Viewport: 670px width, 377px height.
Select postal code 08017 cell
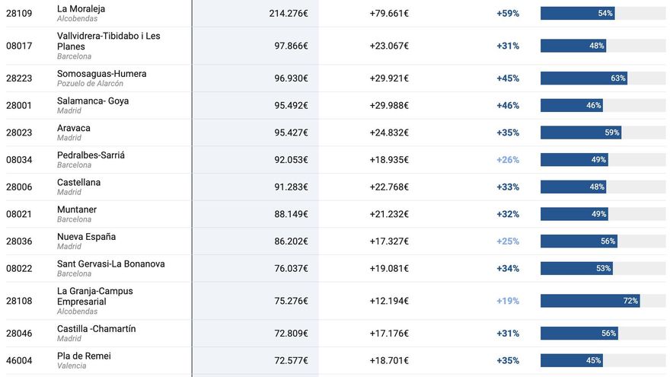click(19, 46)
